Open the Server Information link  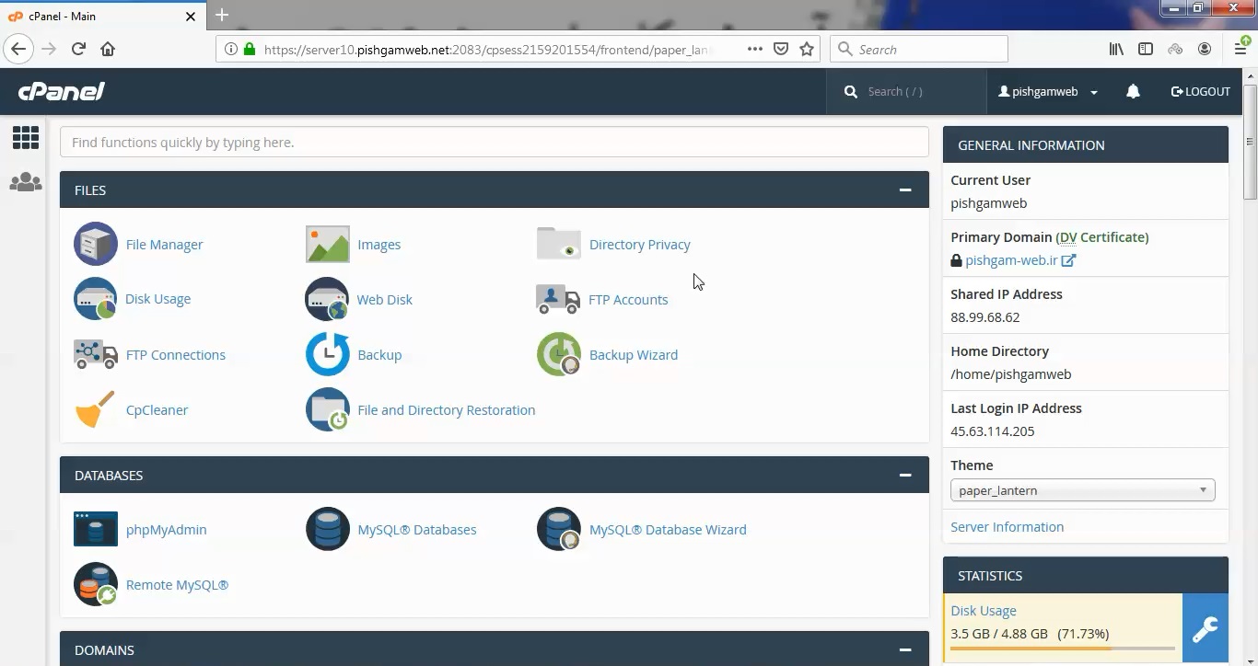click(x=1007, y=526)
